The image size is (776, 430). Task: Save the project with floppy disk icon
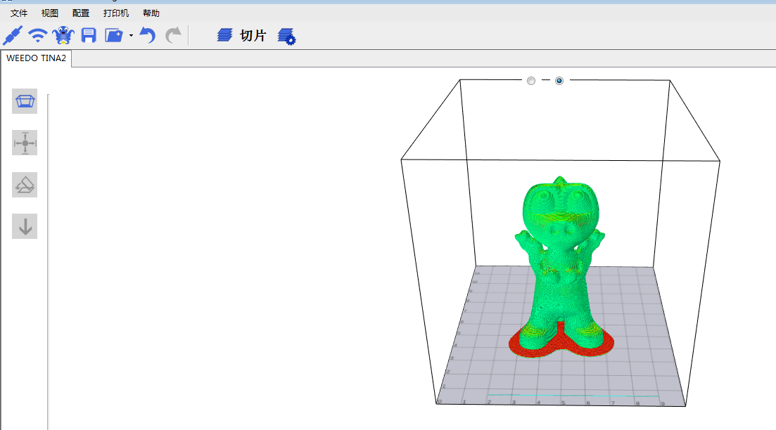(89, 35)
